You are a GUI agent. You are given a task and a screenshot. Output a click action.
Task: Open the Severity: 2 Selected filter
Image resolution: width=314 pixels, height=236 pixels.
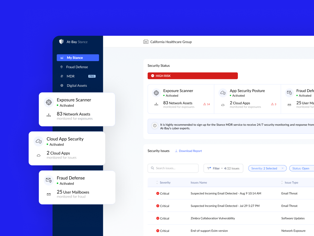tap(265, 168)
